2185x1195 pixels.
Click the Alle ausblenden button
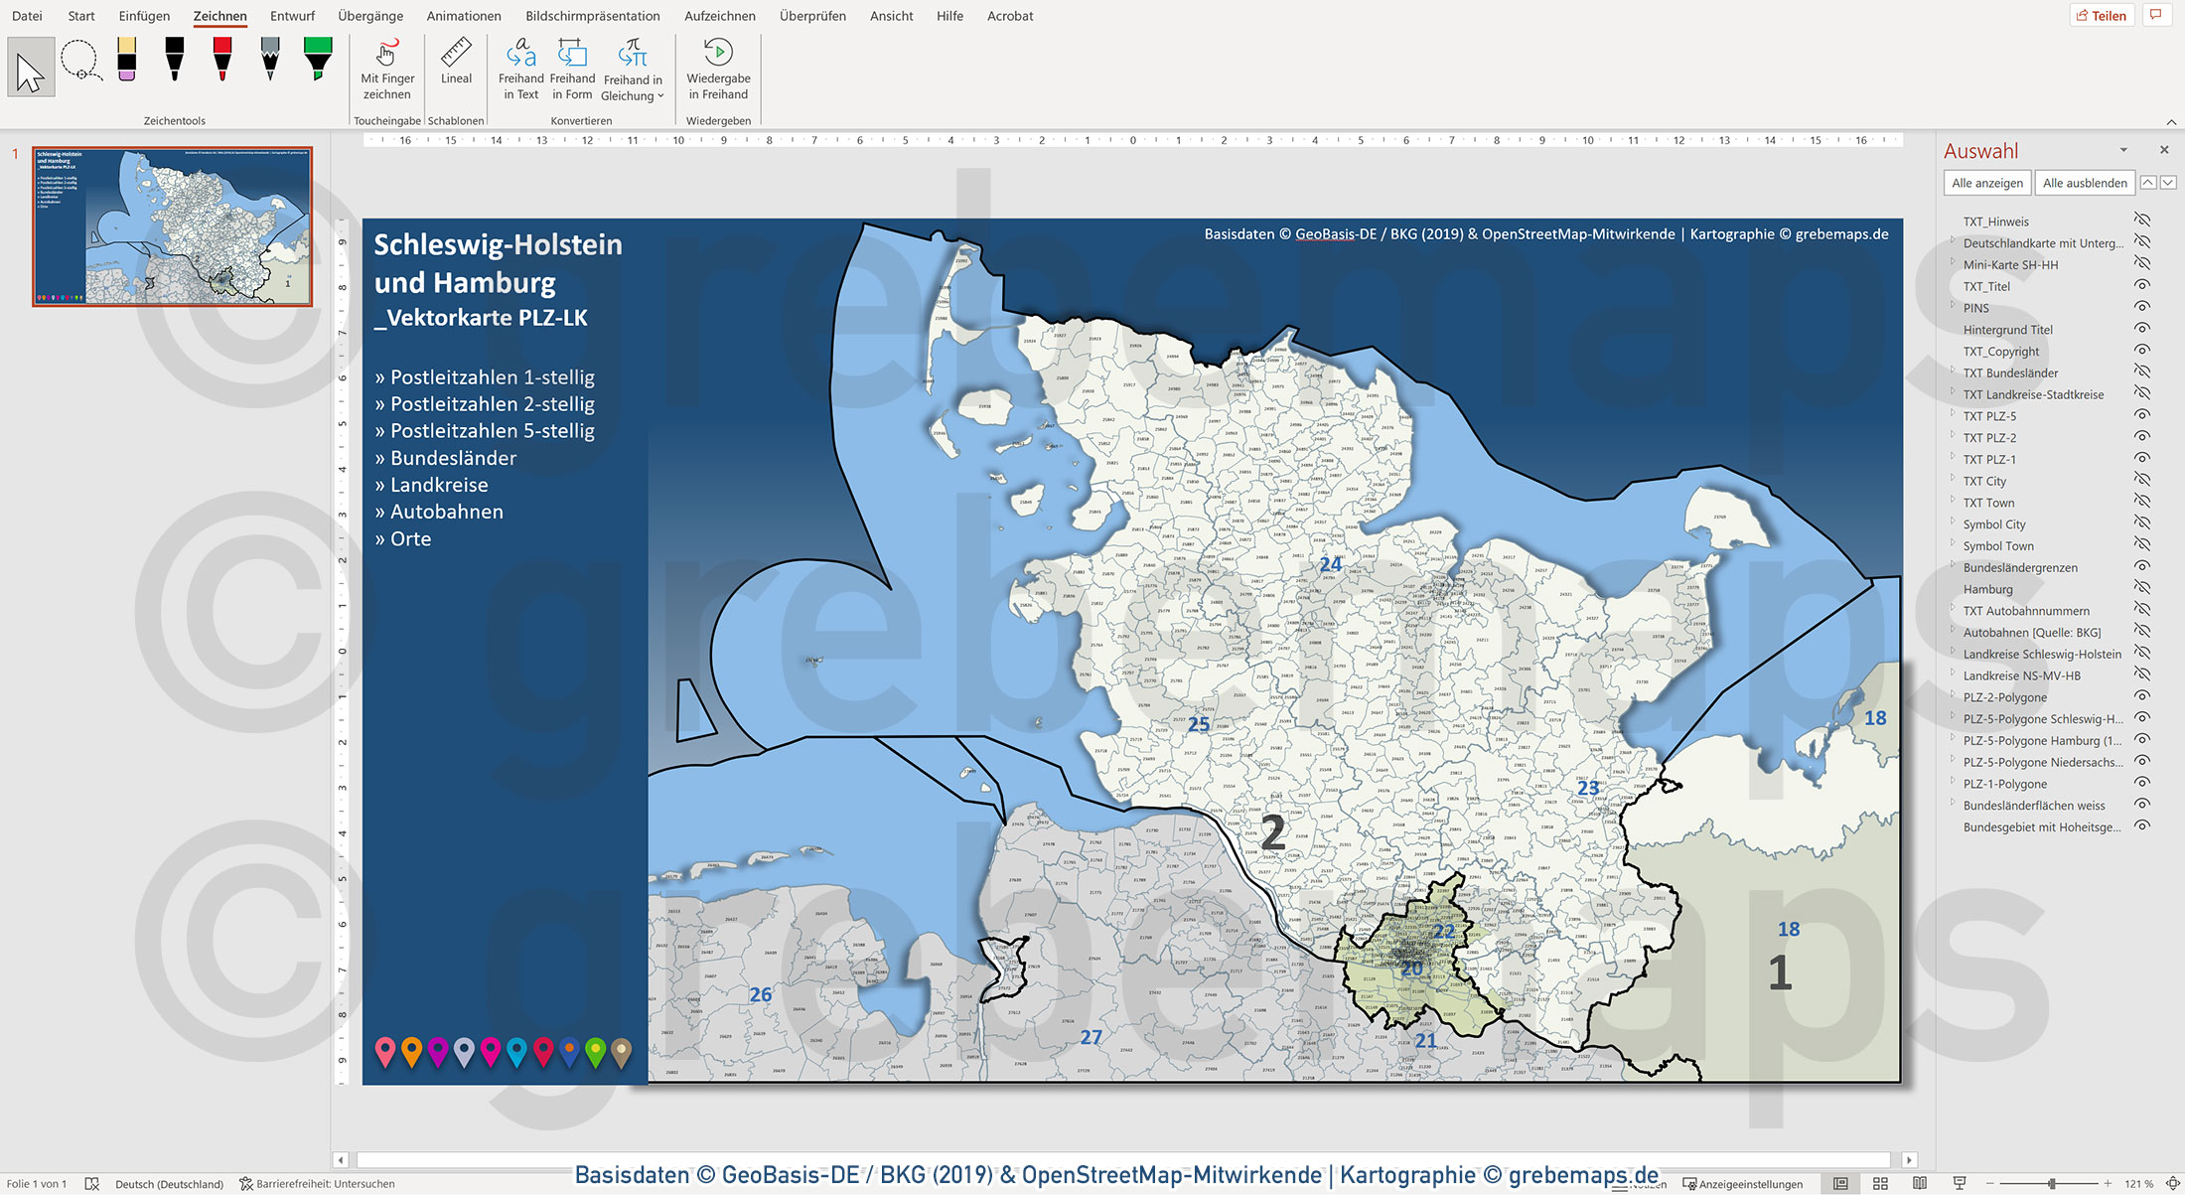[x=2084, y=183]
